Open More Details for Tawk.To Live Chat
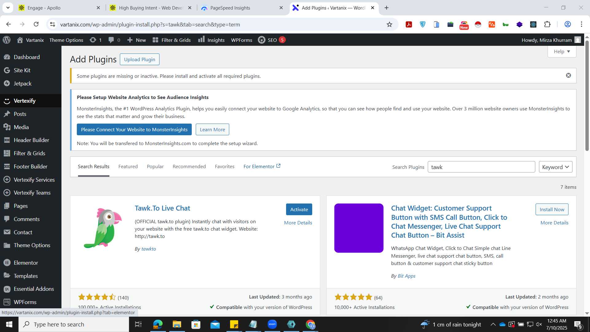The image size is (590, 332). (298, 223)
